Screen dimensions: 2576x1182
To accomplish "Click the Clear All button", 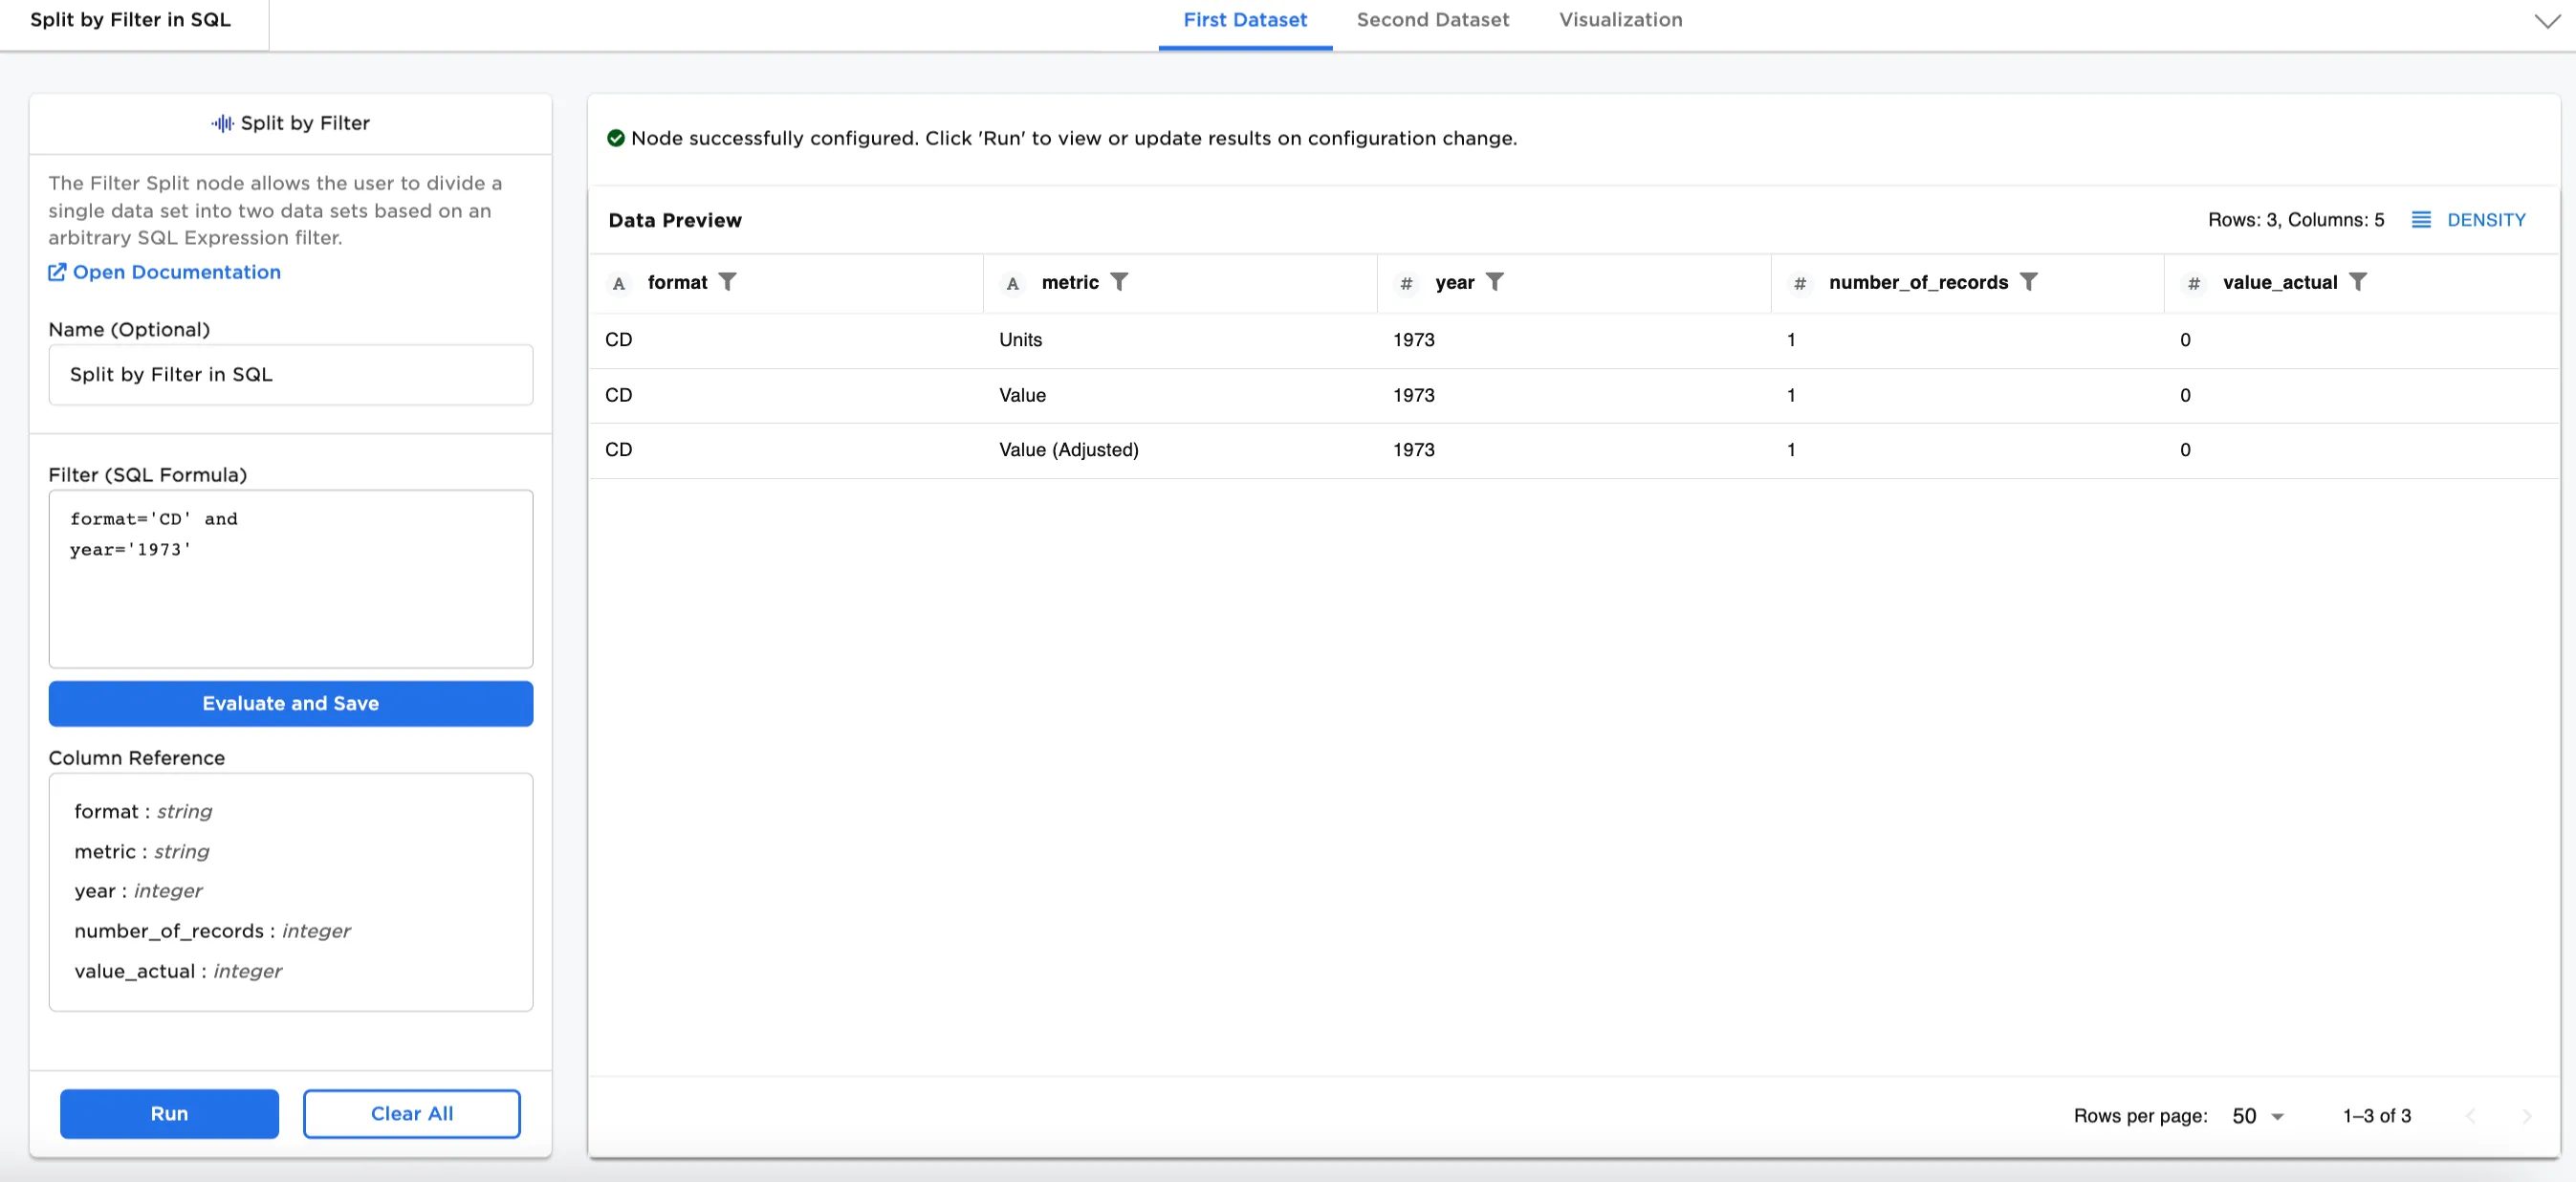I will [411, 1113].
